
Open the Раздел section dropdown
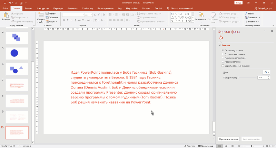coord(51,21)
